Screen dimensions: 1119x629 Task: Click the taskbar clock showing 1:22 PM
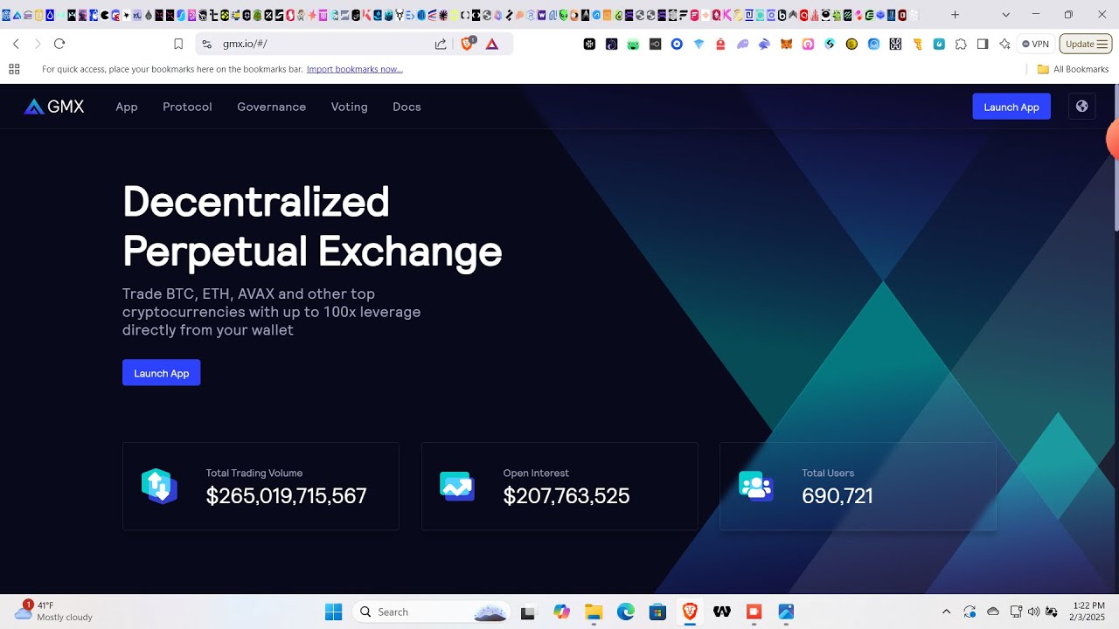pyautogui.click(x=1088, y=611)
